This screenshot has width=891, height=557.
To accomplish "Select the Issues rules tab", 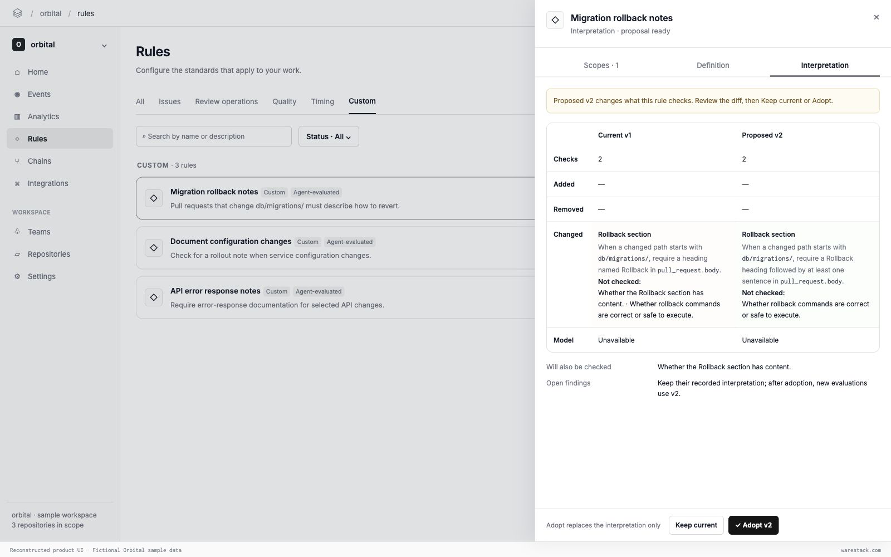I will pyautogui.click(x=170, y=102).
